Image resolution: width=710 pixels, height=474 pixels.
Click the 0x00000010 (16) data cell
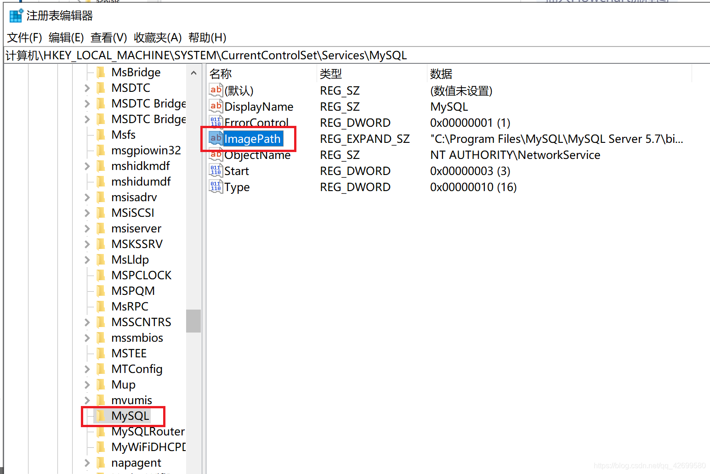[x=473, y=187]
